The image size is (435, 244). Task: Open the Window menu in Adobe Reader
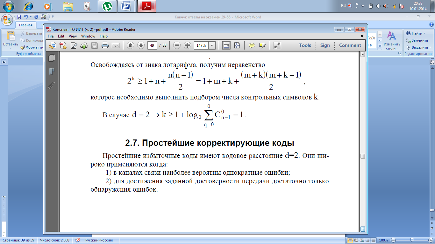coord(88,36)
